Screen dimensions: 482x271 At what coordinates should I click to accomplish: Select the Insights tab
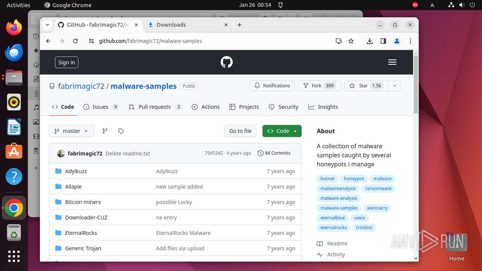coord(323,107)
